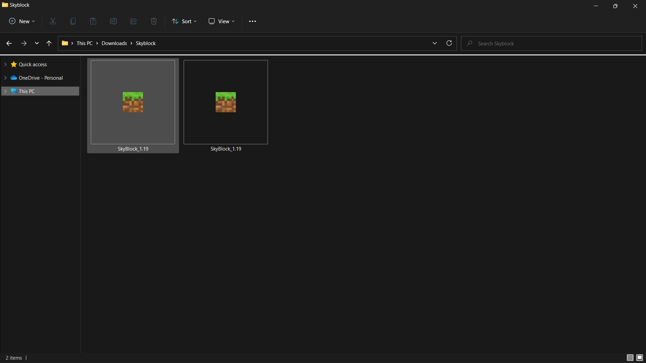
Task: Click the Paste clipboard icon
Action: tap(93, 21)
